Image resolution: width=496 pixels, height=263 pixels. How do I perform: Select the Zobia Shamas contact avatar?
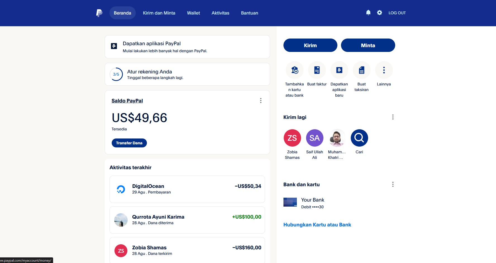[292, 138]
